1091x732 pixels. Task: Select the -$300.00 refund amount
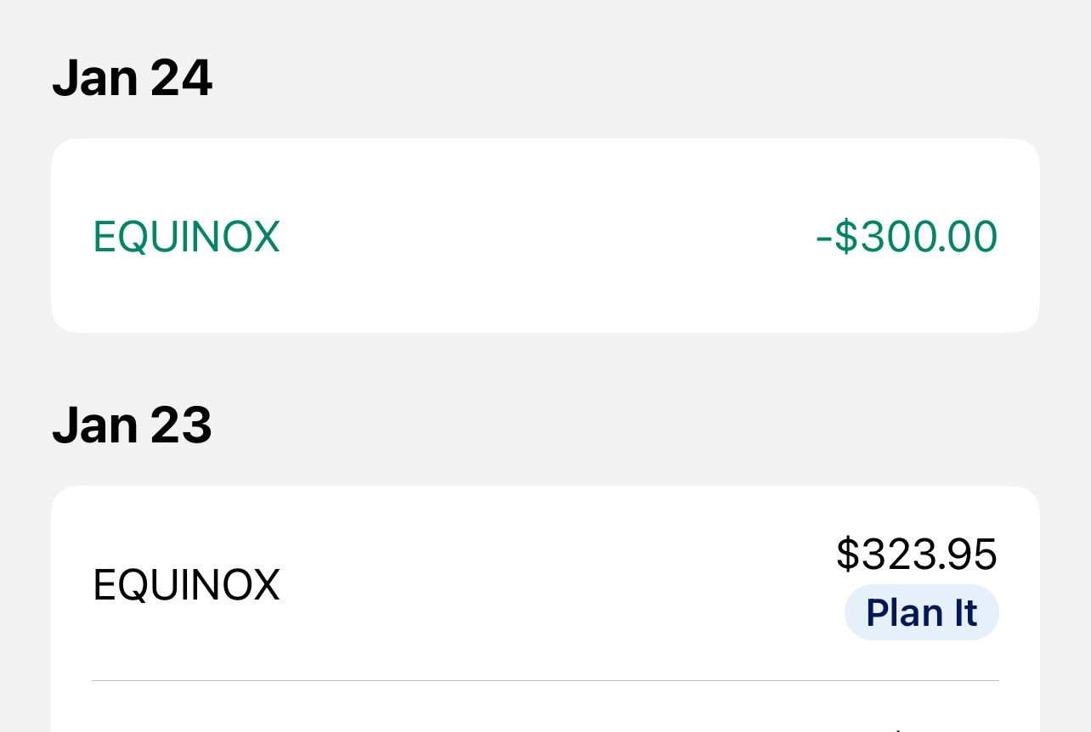pyautogui.click(x=906, y=236)
